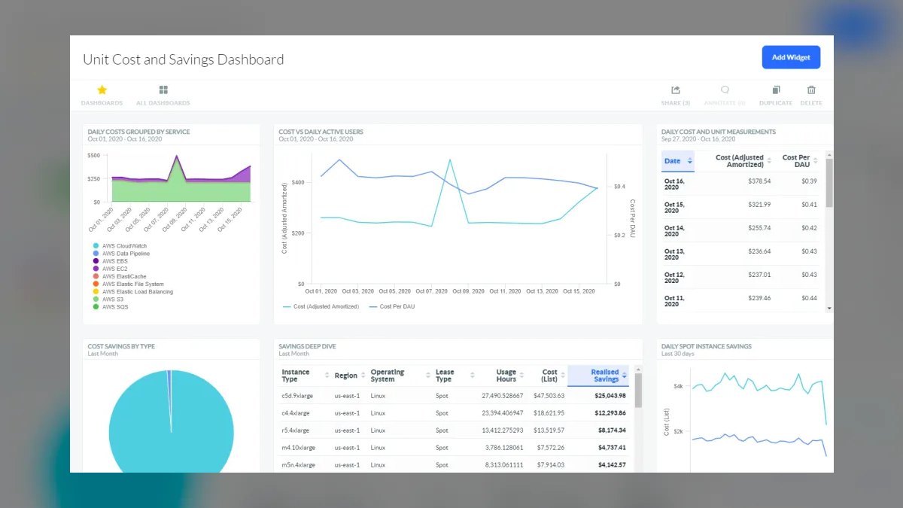Sort Savings Deep Dive by Operating System

(428, 376)
